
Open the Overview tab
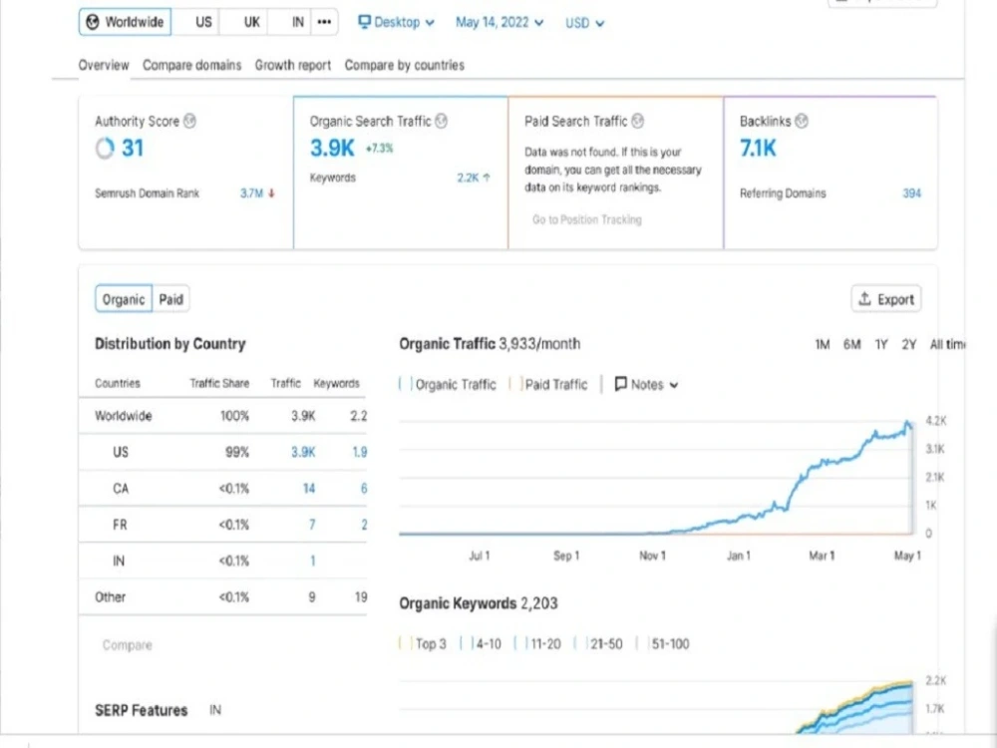pyautogui.click(x=104, y=65)
